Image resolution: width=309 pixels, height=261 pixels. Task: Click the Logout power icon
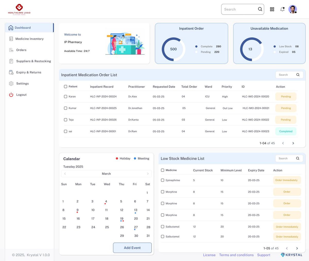tap(11, 95)
